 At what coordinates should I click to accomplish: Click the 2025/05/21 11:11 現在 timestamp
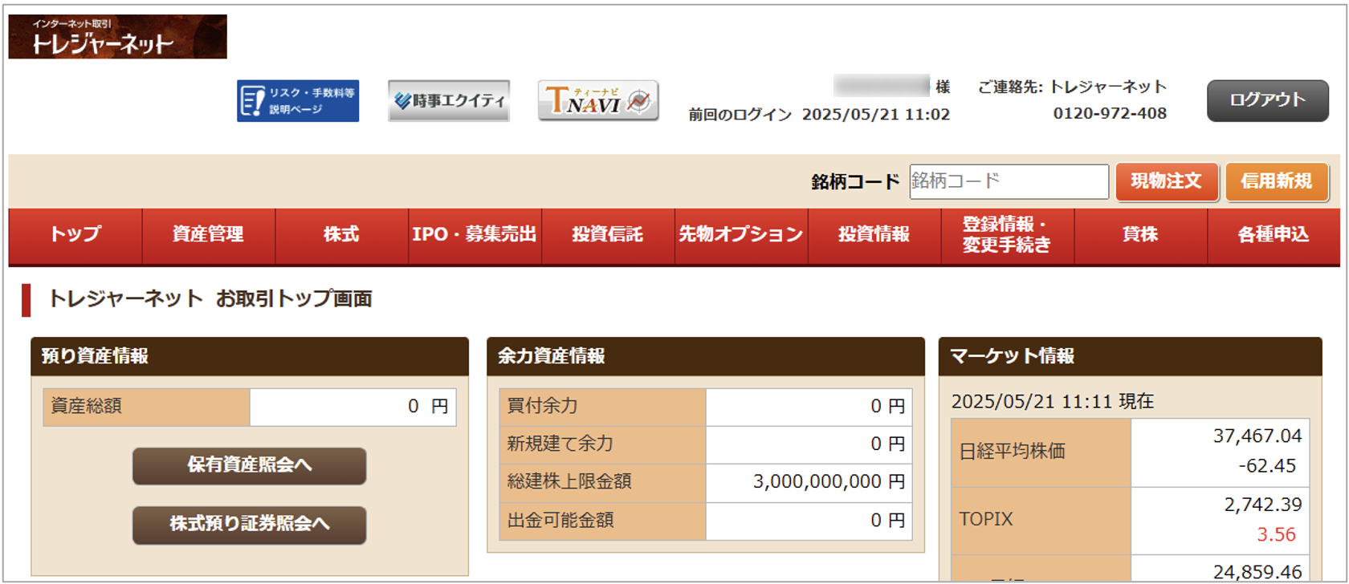1053,401
